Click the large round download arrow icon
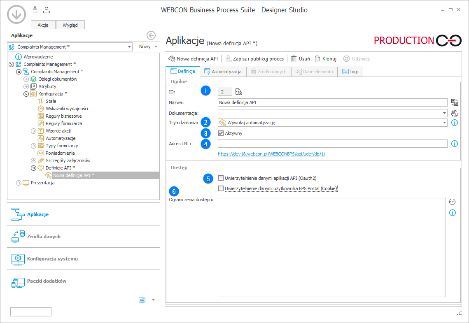Image resolution: width=469 pixels, height=323 pixels. (x=16, y=14)
